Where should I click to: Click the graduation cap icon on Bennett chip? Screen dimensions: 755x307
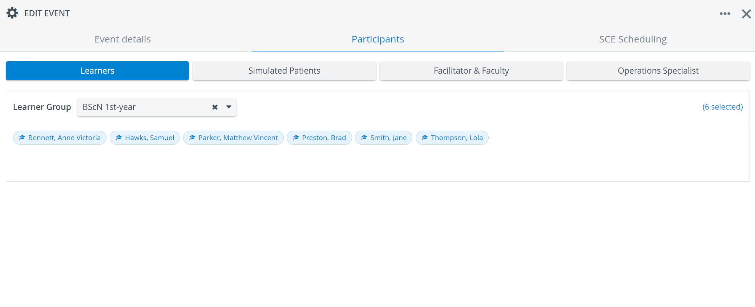coord(22,138)
